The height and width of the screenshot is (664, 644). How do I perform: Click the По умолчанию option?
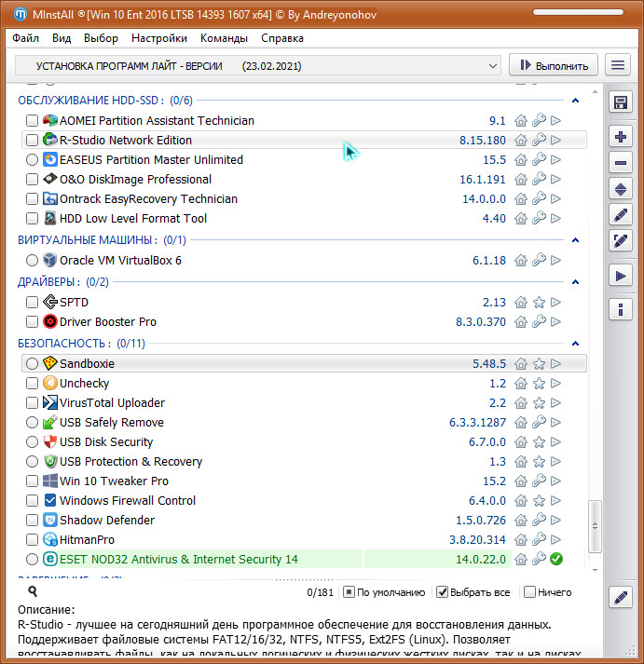tap(384, 592)
